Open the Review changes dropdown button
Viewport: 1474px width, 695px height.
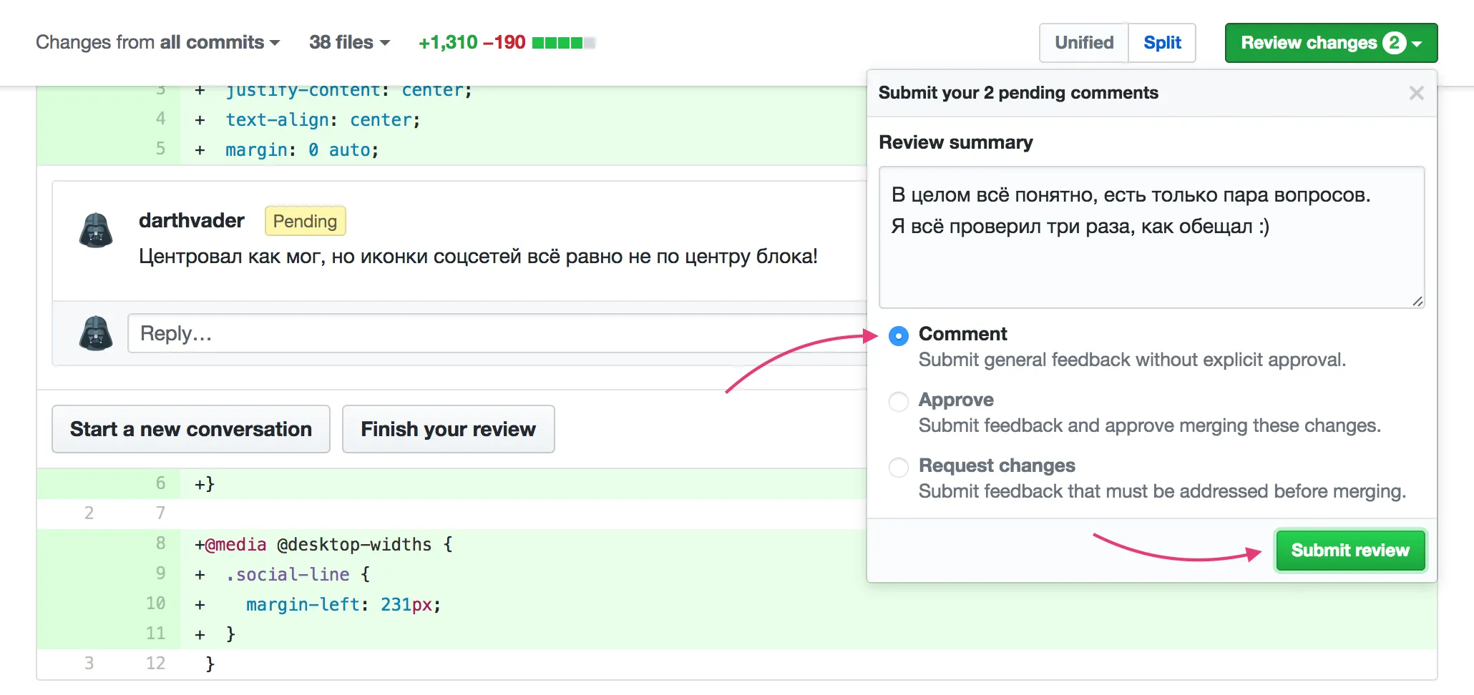coord(1330,43)
